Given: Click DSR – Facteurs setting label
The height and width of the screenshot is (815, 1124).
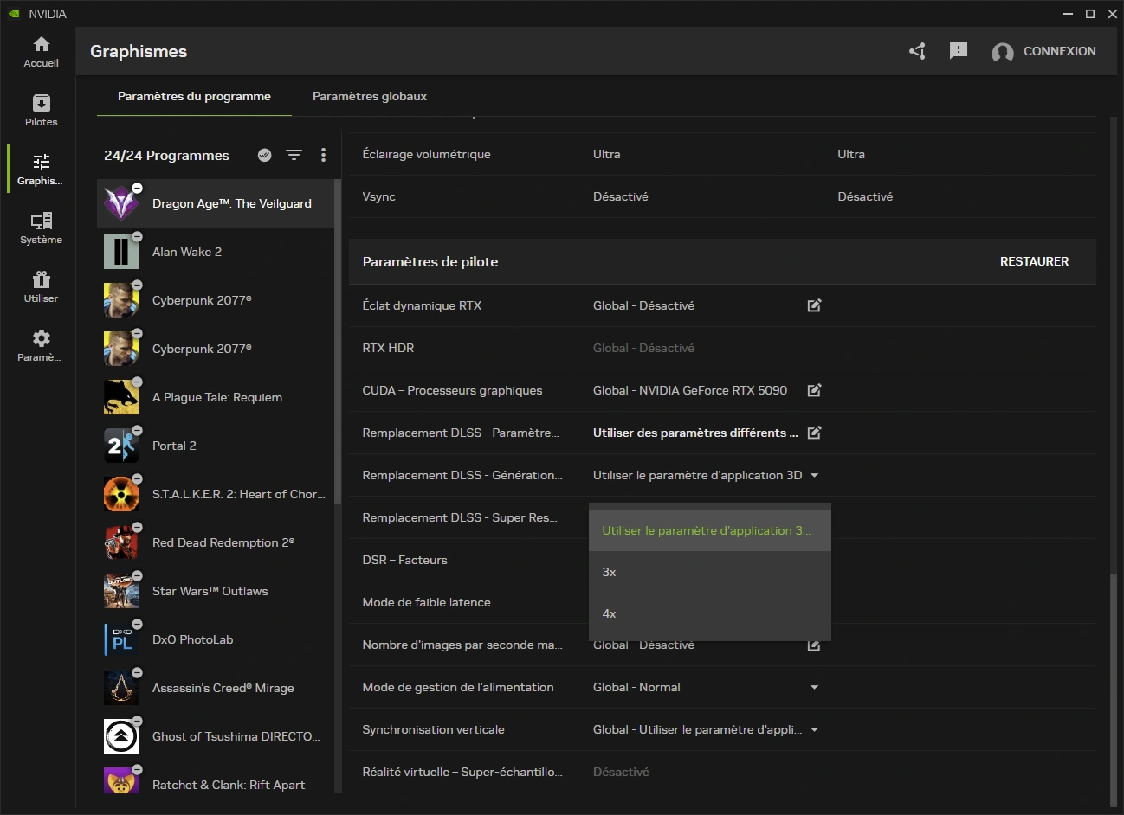Looking at the screenshot, I should coord(404,560).
